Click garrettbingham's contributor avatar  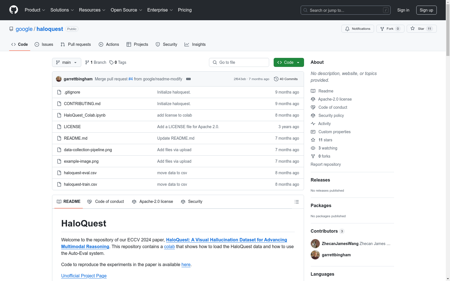(x=315, y=255)
